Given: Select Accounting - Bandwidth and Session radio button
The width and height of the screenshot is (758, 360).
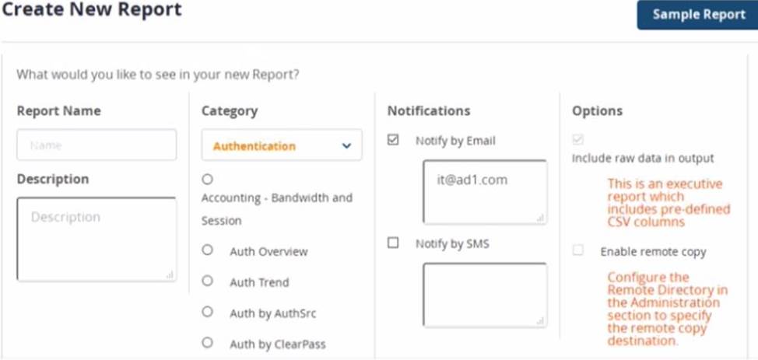Looking at the screenshot, I should coord(208,180).
